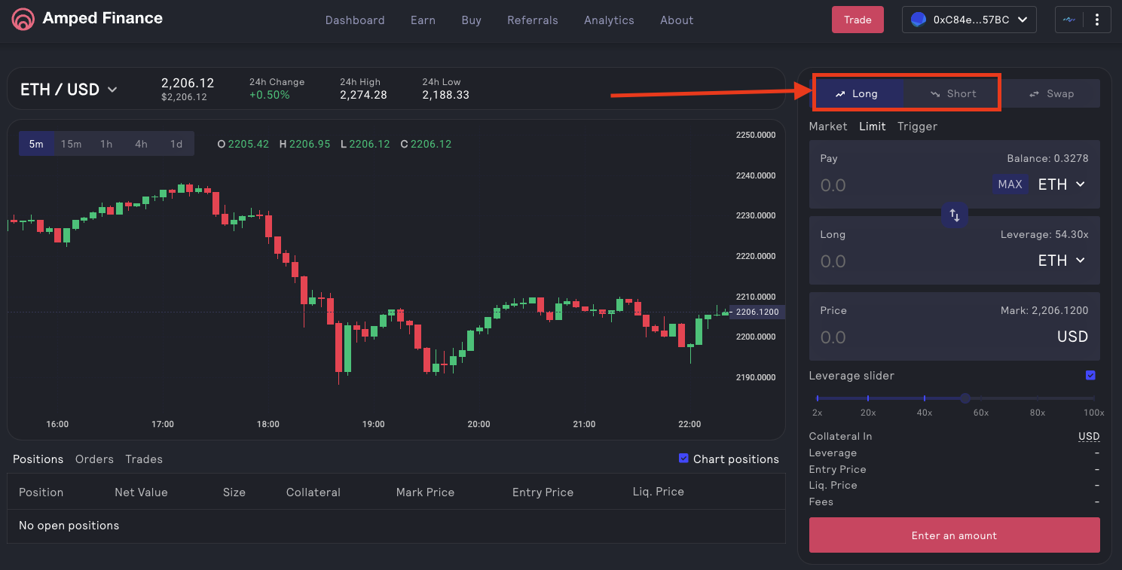Viewport: 1122px width, 570px height.
Task: Click the +0.50% 24h change value
Action: (x=270, y=96)
